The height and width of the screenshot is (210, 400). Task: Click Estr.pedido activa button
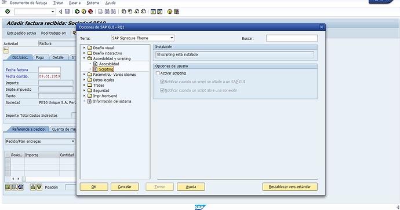click(x=21, y=33)
